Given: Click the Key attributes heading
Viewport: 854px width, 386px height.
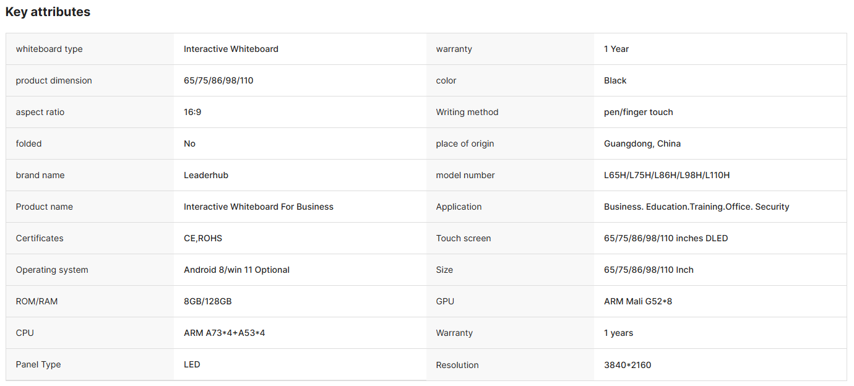Looking at the screenshot, I should [x=48, y=12].
